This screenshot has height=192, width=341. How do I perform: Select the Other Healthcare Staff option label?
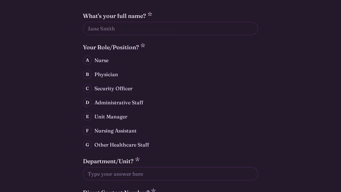pyautogui.click(x=122, y=145)
